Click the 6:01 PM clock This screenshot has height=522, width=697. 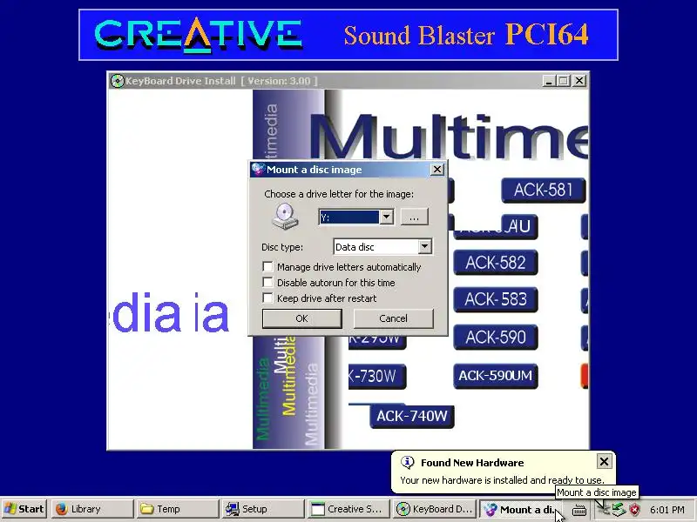pos(667,510)
